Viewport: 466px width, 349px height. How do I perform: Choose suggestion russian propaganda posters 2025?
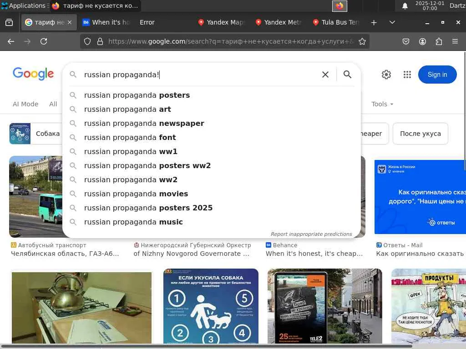click(212, 208)
